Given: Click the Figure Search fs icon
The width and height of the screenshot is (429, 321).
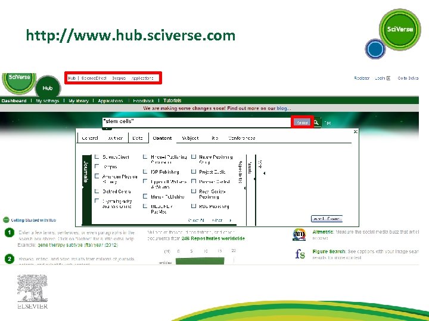Looking at the screenshot, I should (x=300, y=254).
